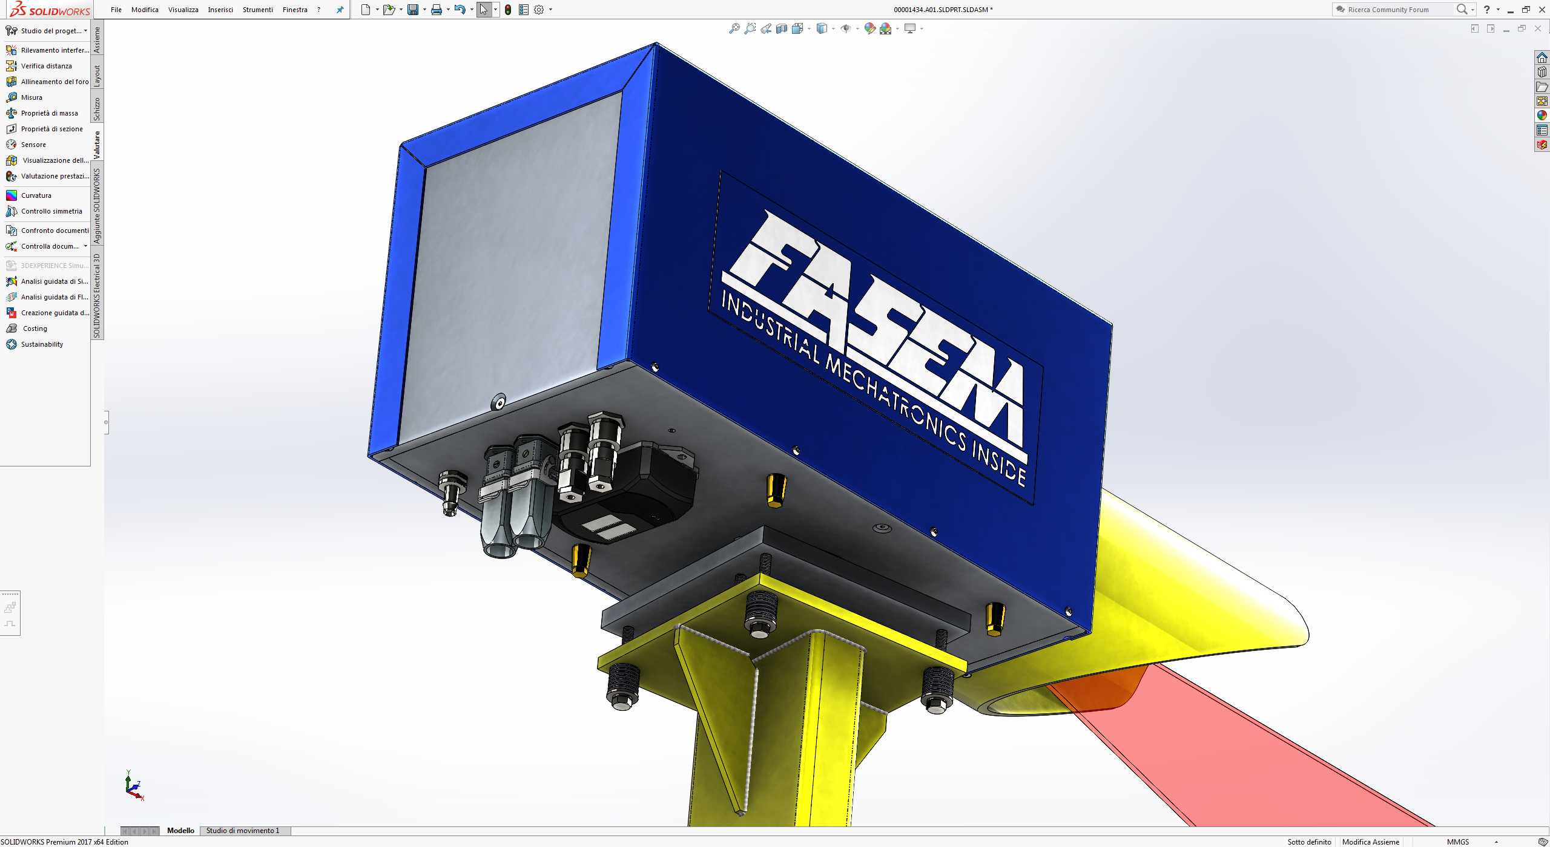Open the Appearances color sphere task pane tab
Viewport: 1550px width, 847px height.
tap(1542, 116)
